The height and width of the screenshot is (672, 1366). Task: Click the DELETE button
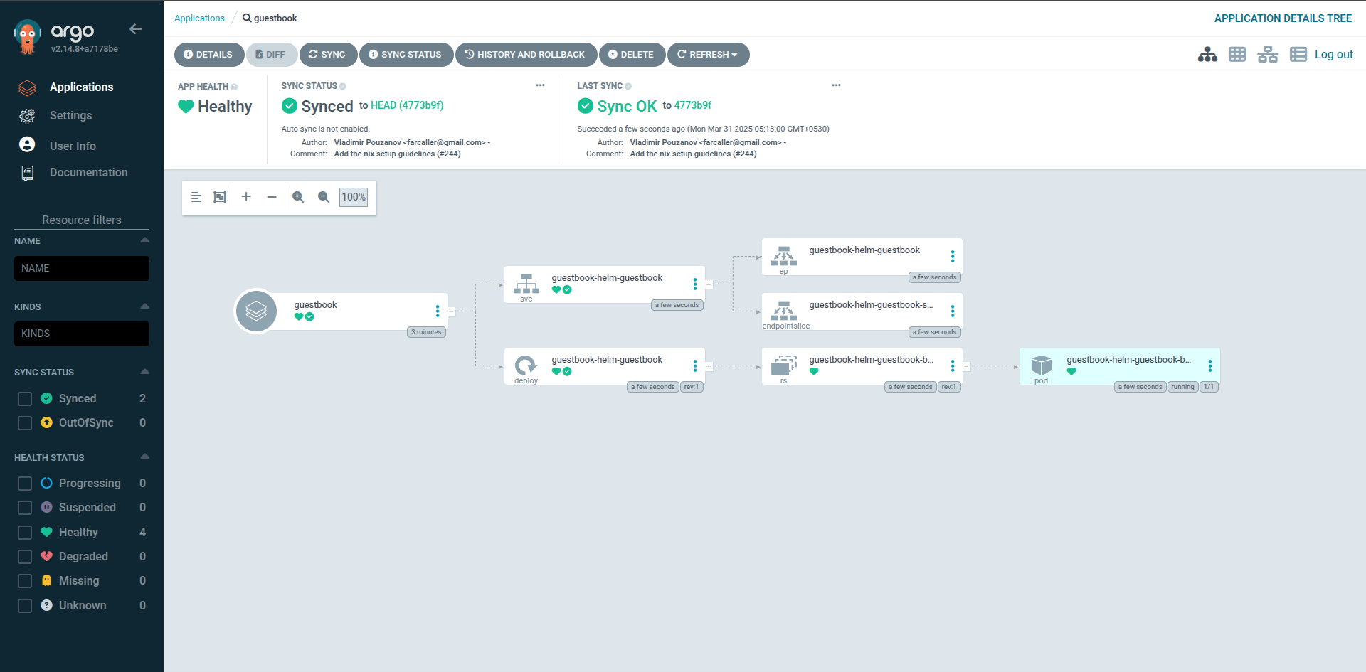[x=631, y=55]
